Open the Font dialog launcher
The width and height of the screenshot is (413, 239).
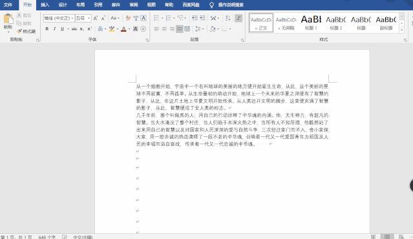(147, 40)
